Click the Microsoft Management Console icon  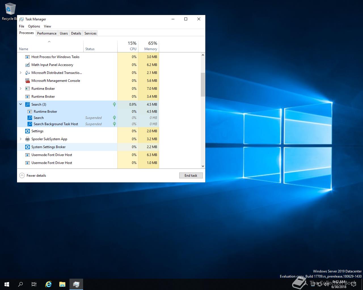[28, 81]
